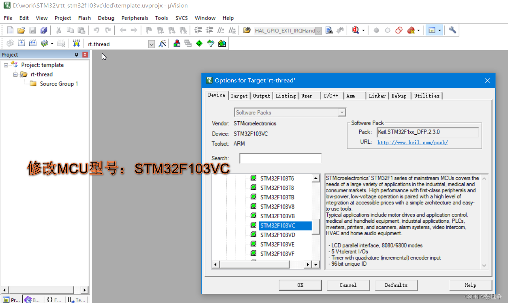Open the Batch Build dropdown arrow
Viewport: 508px width, 303px height.
(x=52, y=44)
